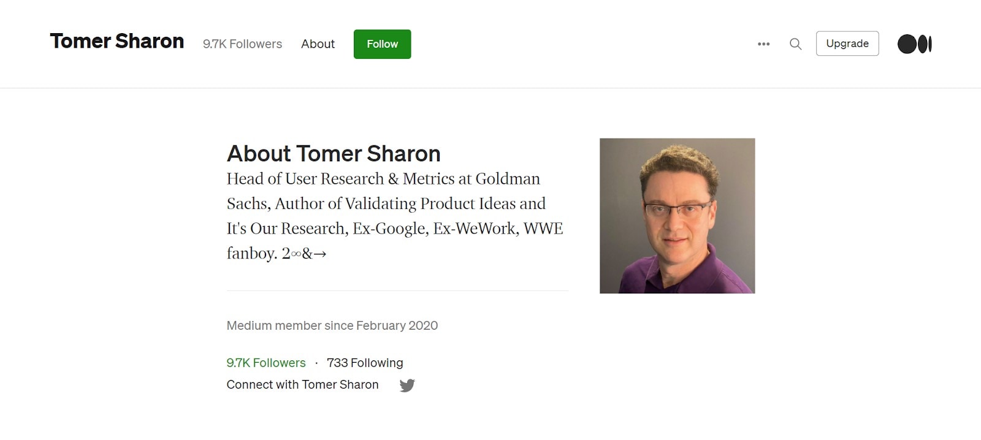Click the Upgrade button
The image size is (981, 440).
tap(847, 44)
